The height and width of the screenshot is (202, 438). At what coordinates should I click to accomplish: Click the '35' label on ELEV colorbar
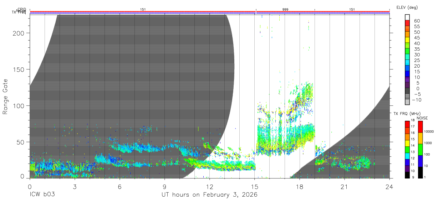click(417, 49)
